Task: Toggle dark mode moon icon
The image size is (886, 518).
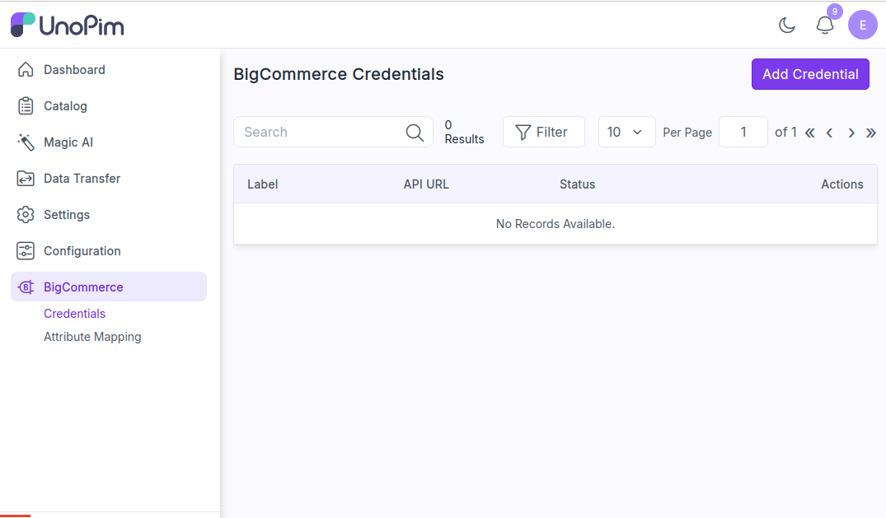Action: 786,25
